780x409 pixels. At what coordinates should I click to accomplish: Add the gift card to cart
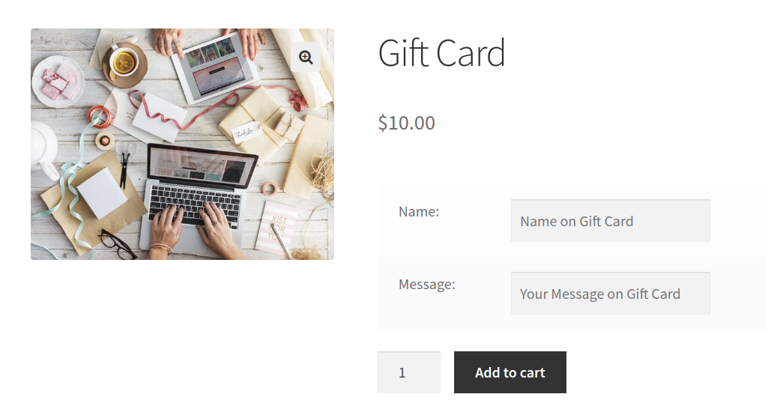coord(510,372)
